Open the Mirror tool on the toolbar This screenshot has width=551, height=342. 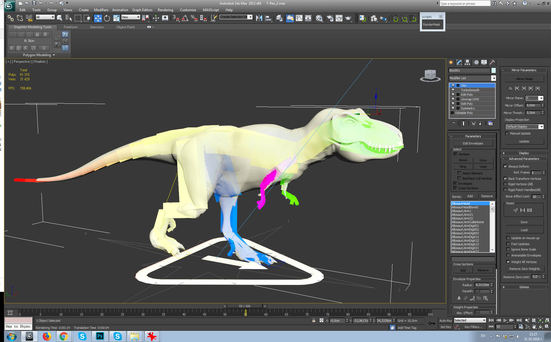coord(259,18)
